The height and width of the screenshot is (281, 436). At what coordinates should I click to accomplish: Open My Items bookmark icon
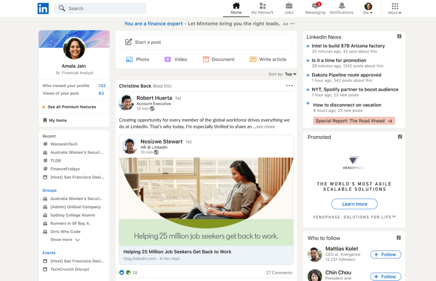[45, 120]
